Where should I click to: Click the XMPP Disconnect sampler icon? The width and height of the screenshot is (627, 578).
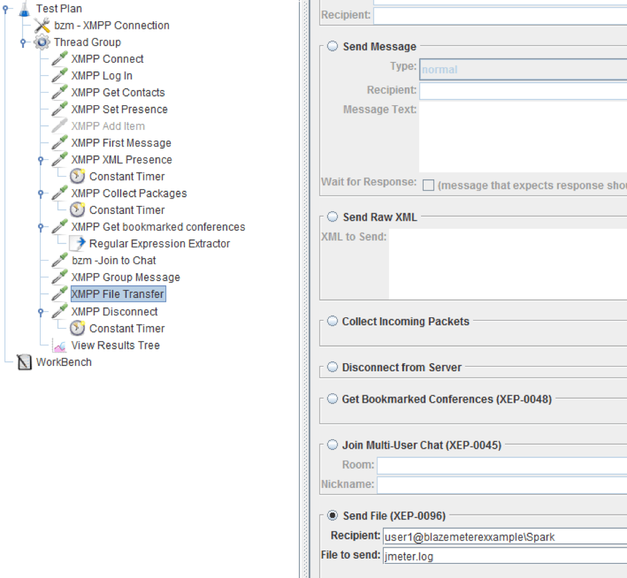pyautogui.click(x=59, y=311)
